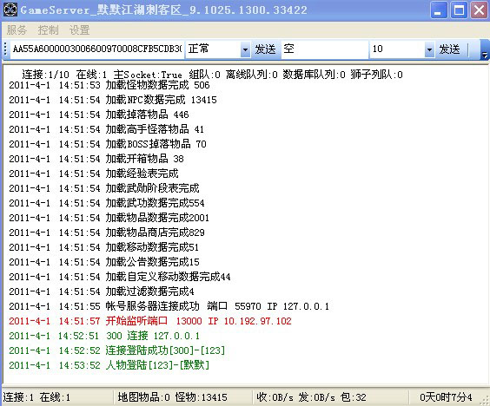Click the red log line 开始监听端口 13000

[x=150, y=321]
